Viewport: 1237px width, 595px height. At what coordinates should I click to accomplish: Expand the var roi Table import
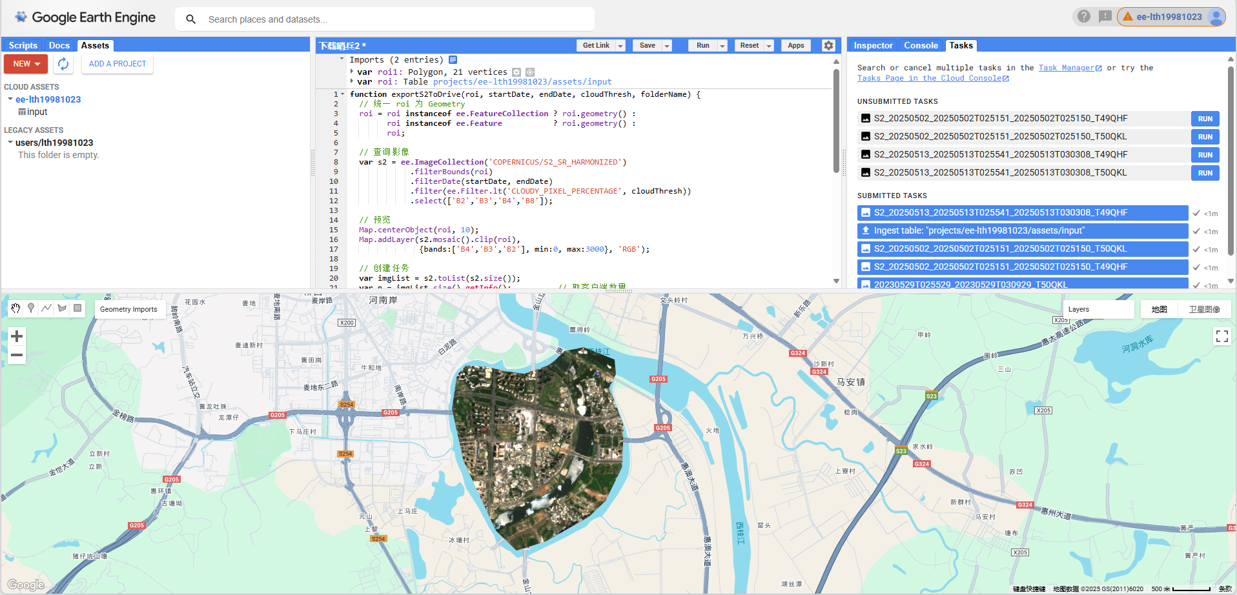(x=352, y=82)
